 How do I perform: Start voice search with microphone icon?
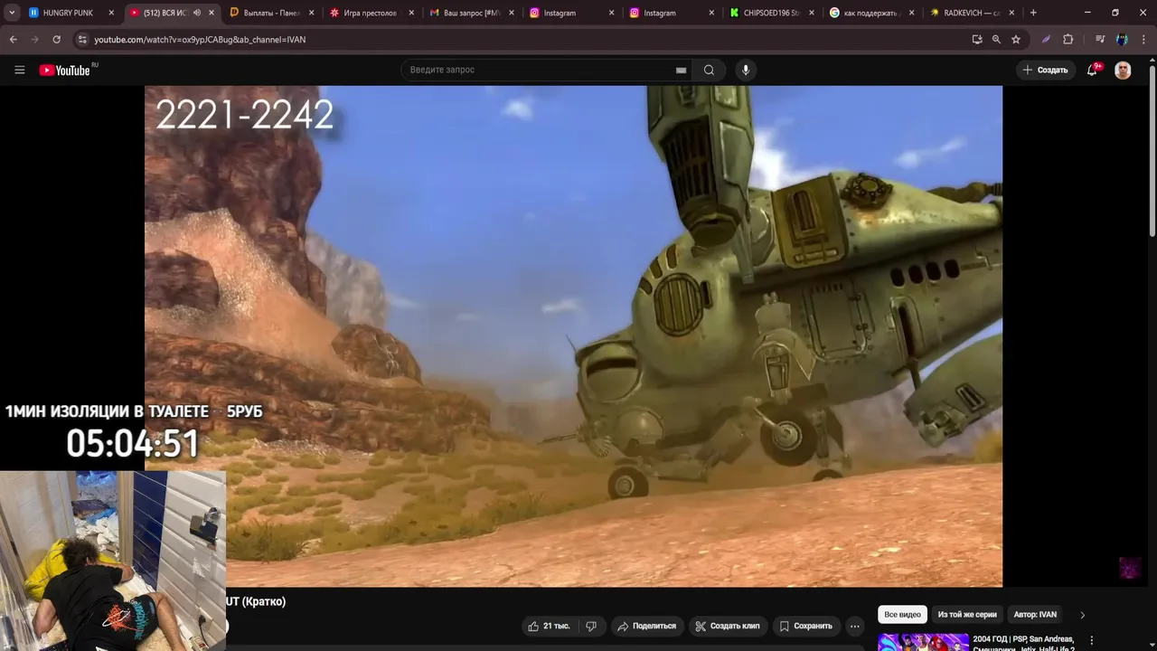click(x=745, y=70)
